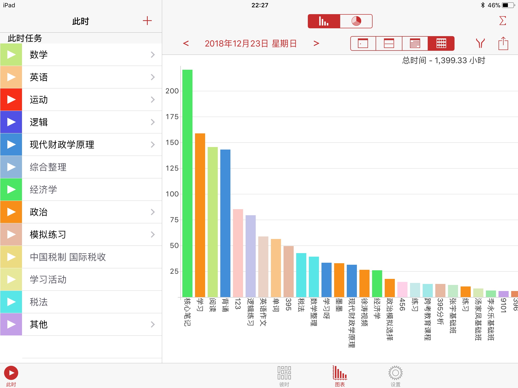Tap the green 核心笔记 bar
This screenshot has width=518, height=388.
tap(187, 183)
